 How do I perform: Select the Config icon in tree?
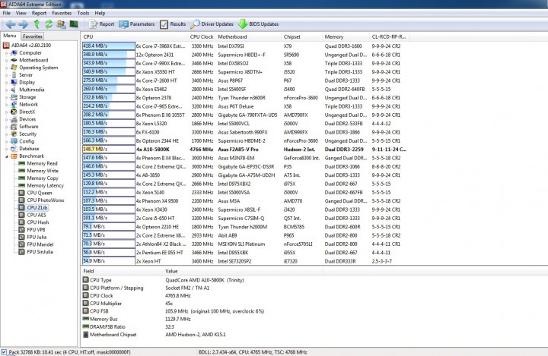pos(14,141)
